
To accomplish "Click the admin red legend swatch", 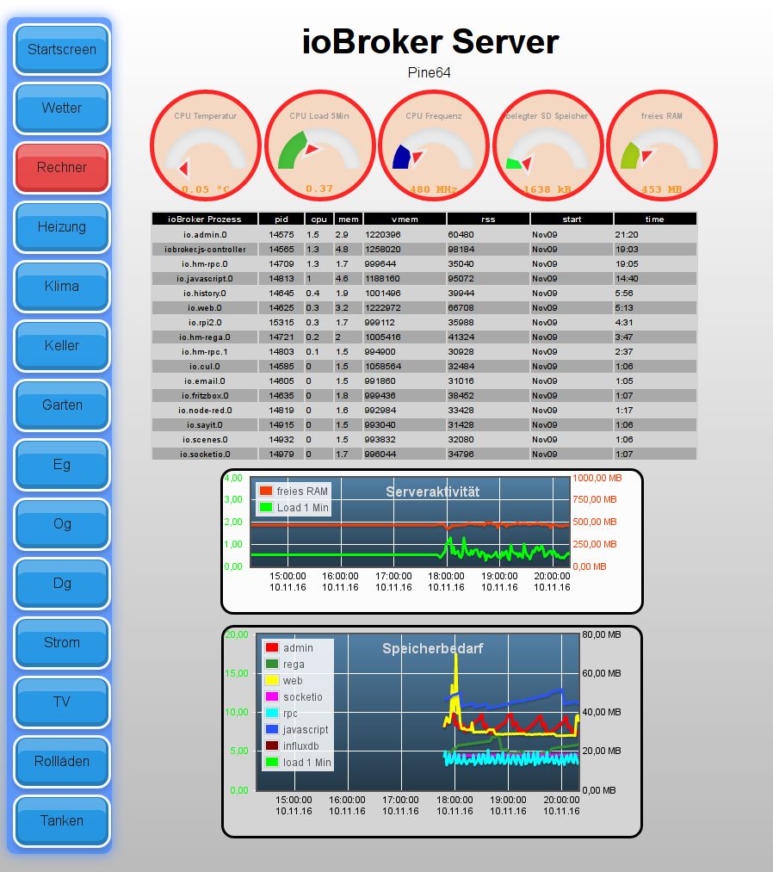I will 272,648.
